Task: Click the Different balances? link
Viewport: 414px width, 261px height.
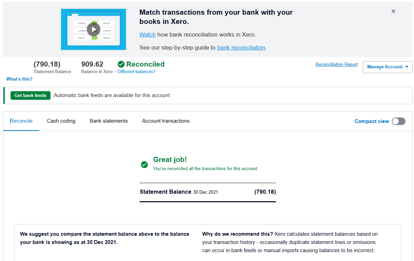Action: (x=137, y=72)
